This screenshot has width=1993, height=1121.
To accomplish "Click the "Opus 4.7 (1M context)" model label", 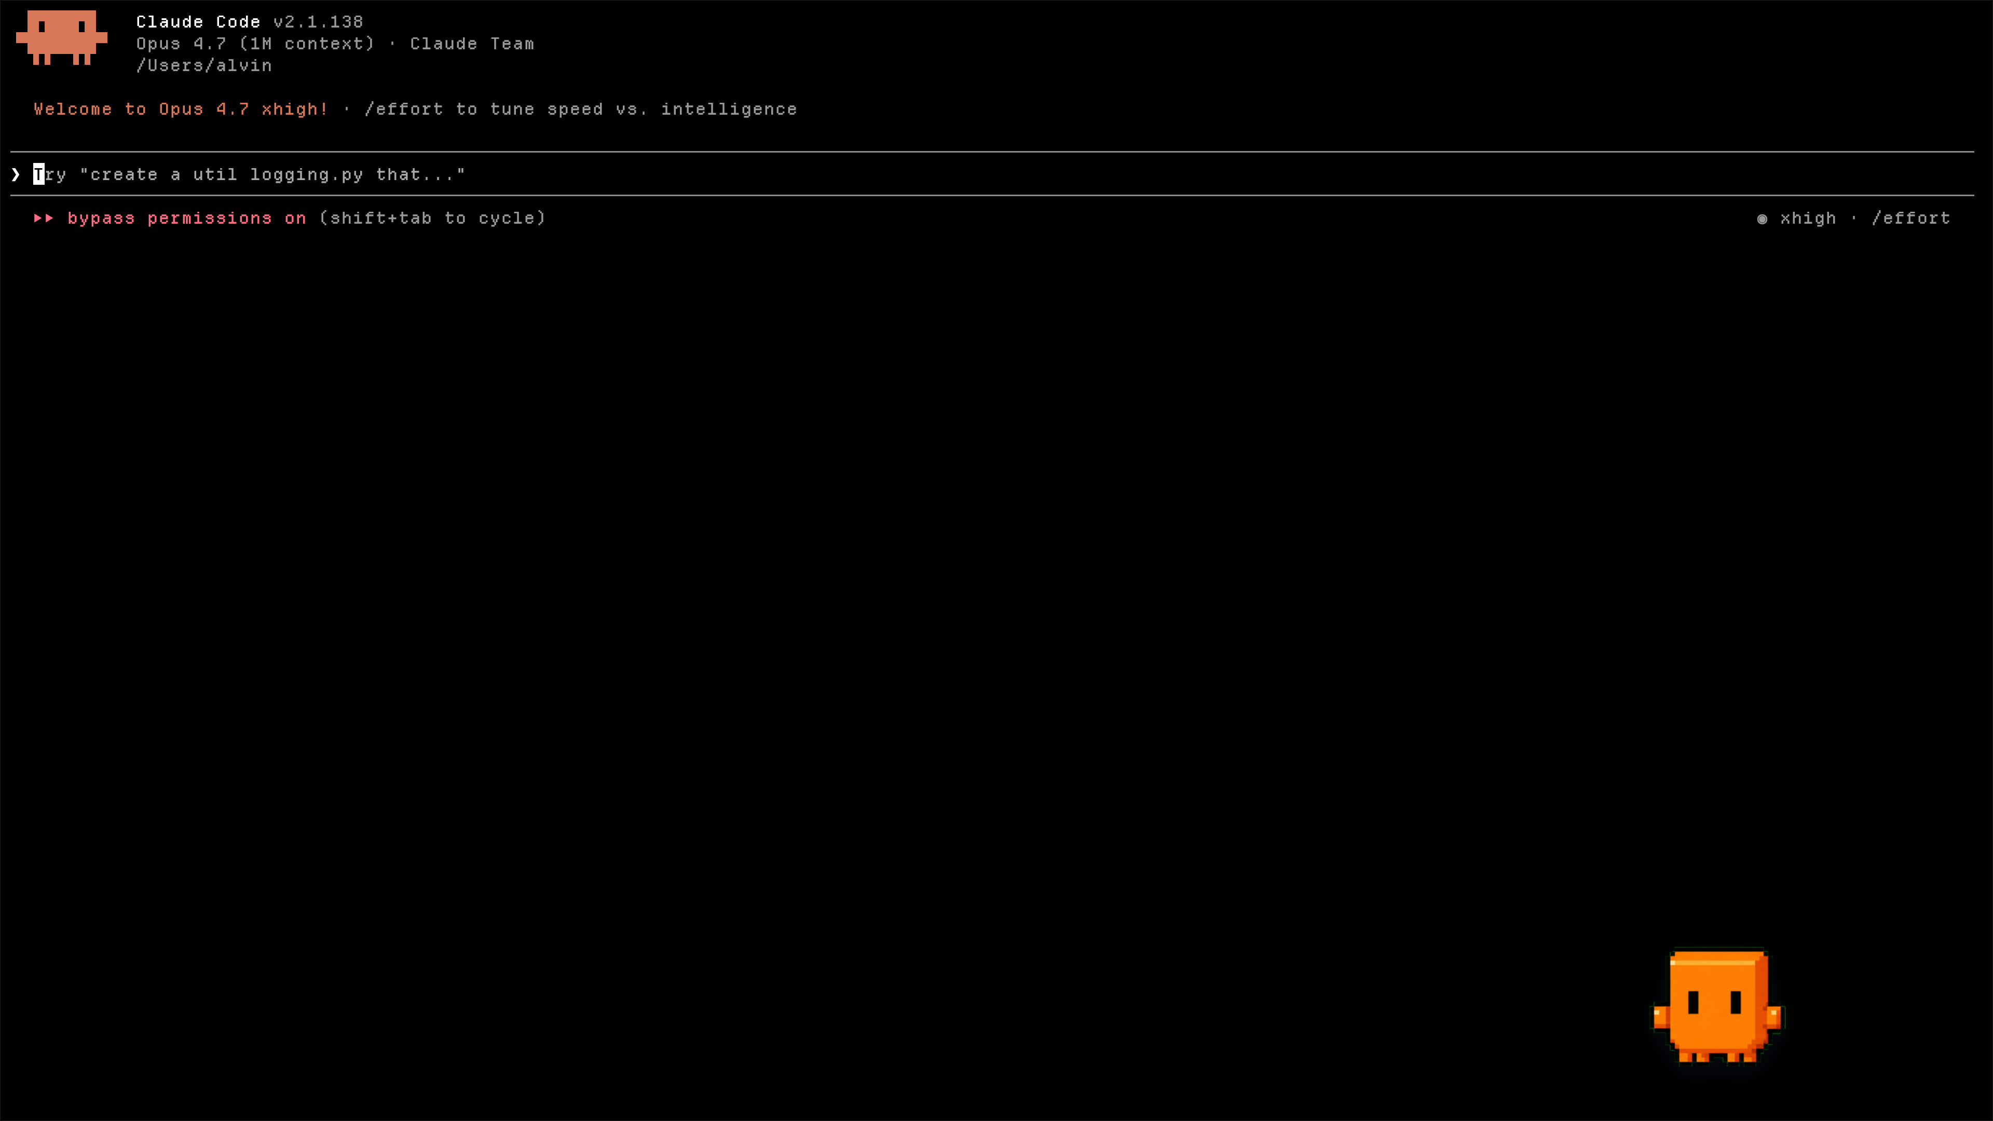I will (x=255, y=43).
